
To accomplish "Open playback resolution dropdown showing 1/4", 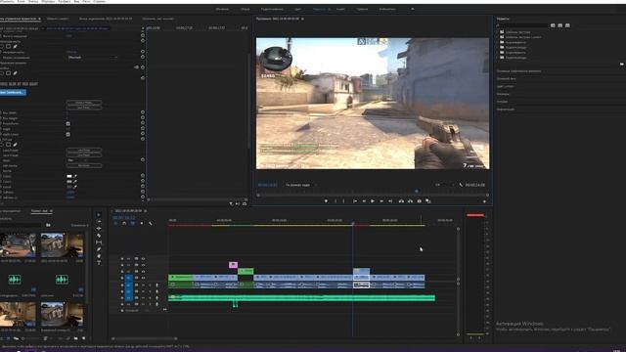I will pos(444,185).
